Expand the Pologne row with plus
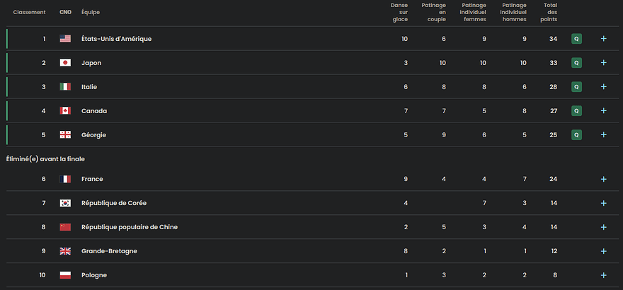 click(603, 275)
